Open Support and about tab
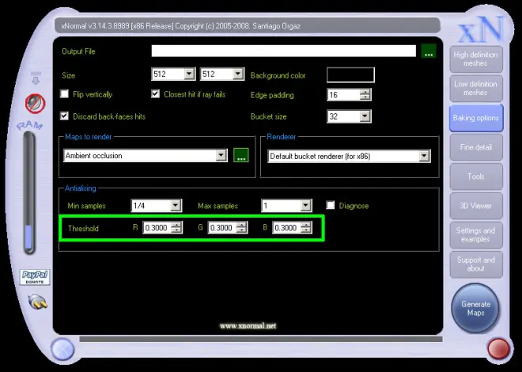The image size is (522, 372). 475,264
